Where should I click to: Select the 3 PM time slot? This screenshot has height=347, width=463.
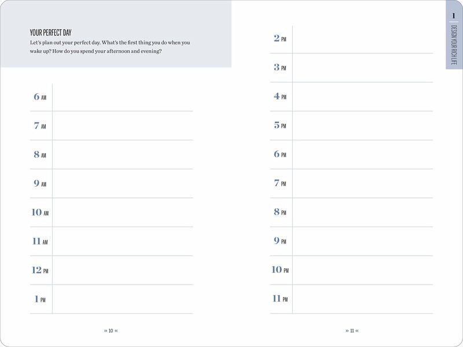pyautogui.click(x=363, y=68)
